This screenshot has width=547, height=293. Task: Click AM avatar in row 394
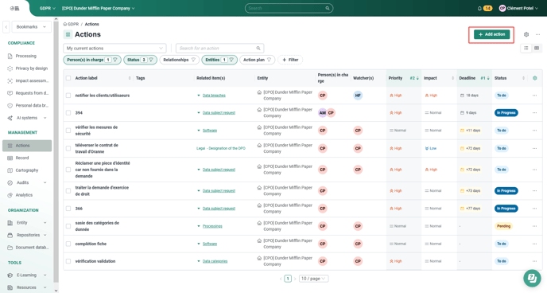322,113
